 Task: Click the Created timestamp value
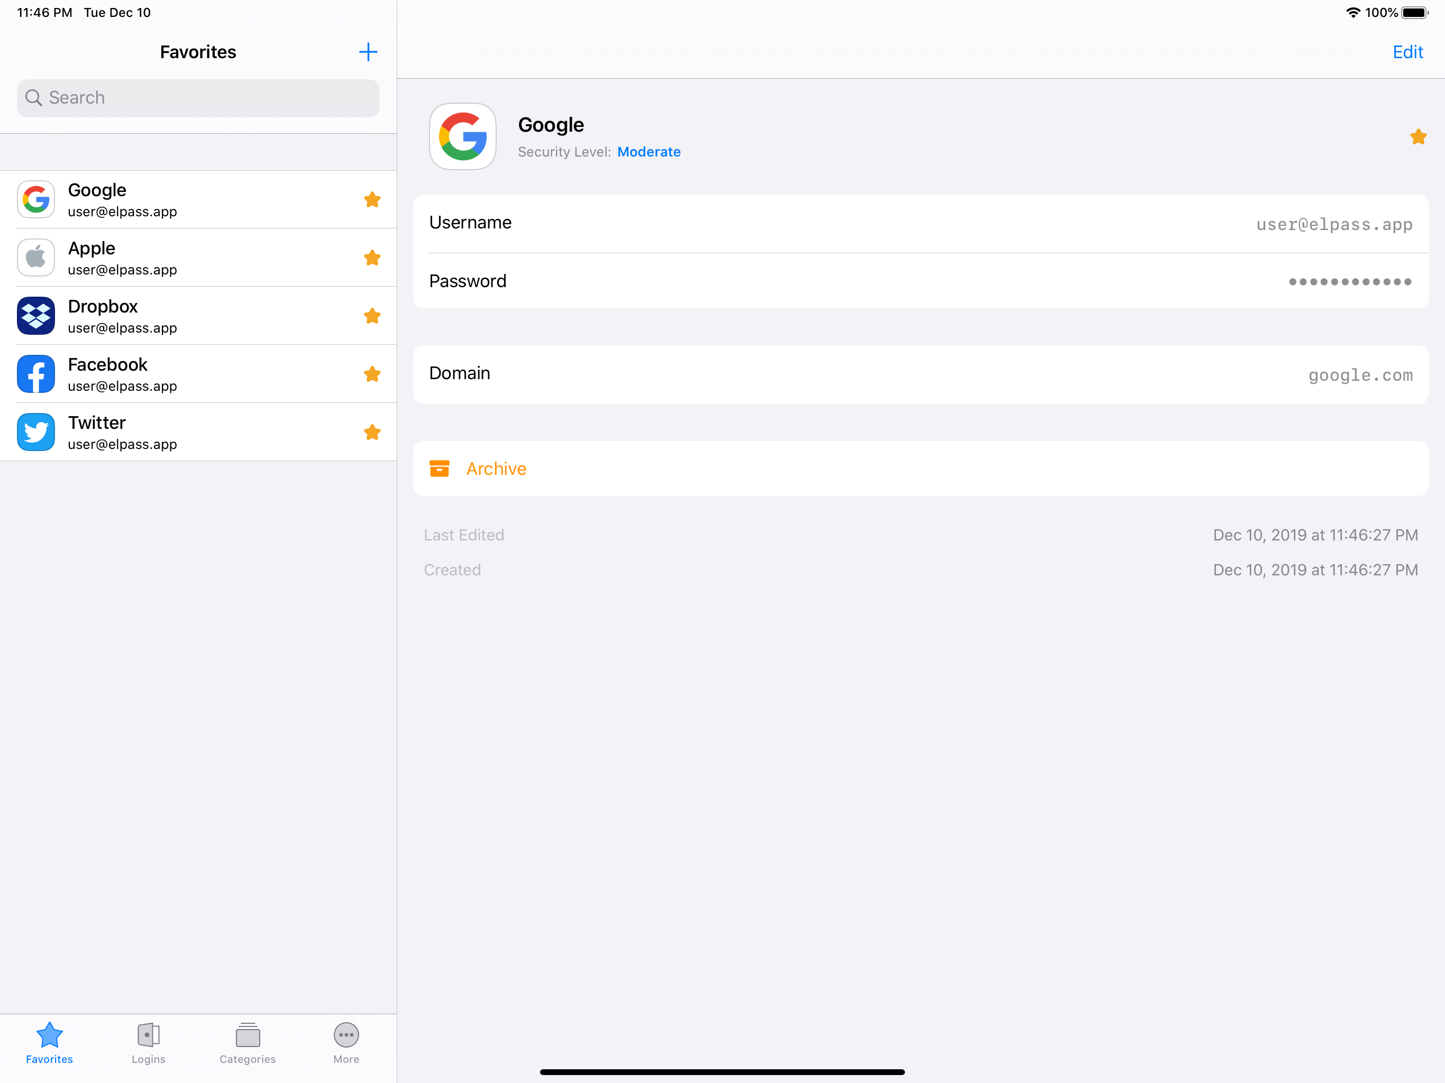(x=1315, y=570)
